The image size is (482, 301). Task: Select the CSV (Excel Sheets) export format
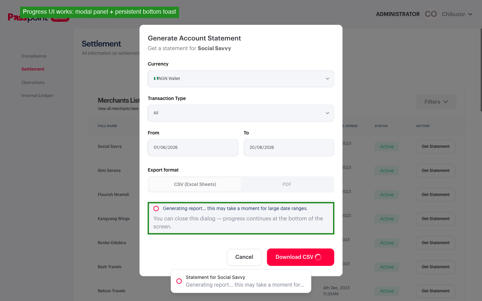[195, 184]
